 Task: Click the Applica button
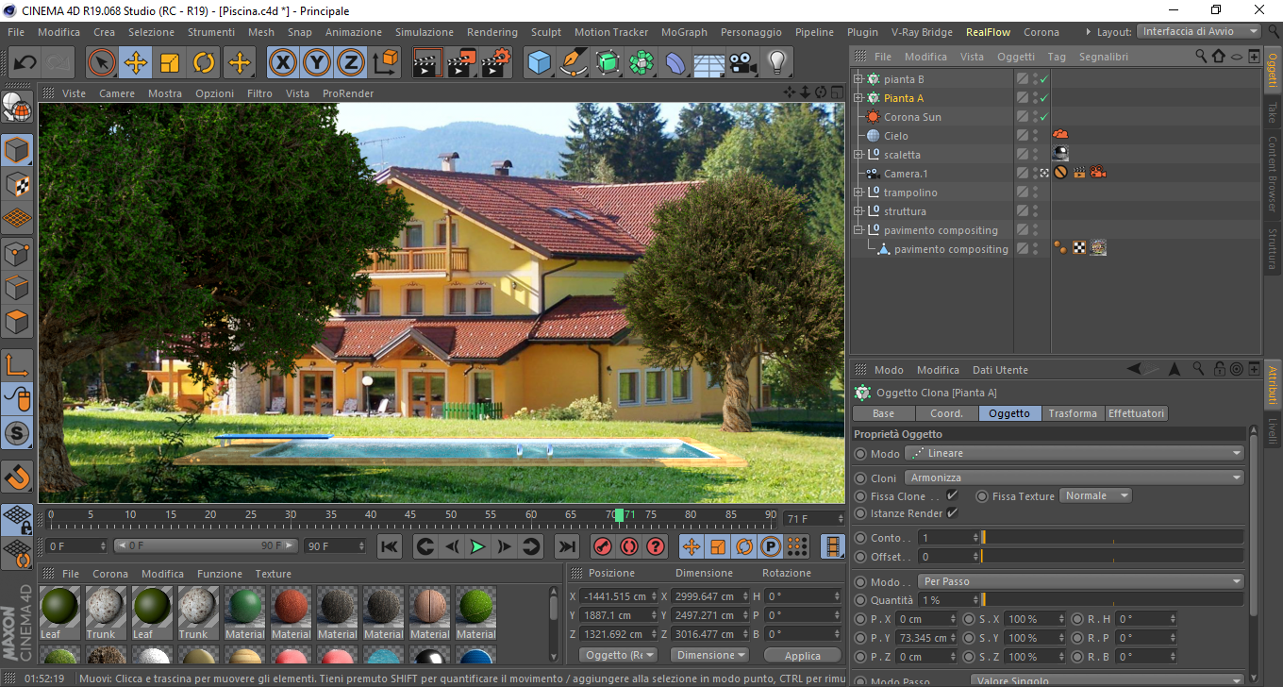803,655
